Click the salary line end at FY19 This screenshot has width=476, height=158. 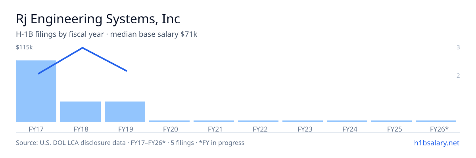[x=127, y=71]
